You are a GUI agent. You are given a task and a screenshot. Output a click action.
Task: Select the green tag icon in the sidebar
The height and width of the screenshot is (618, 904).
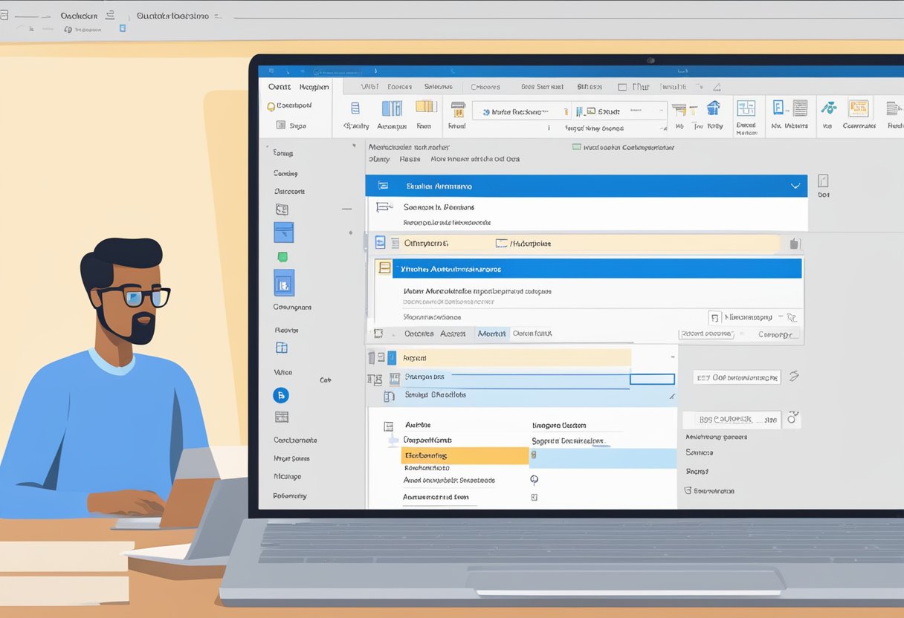281,256
